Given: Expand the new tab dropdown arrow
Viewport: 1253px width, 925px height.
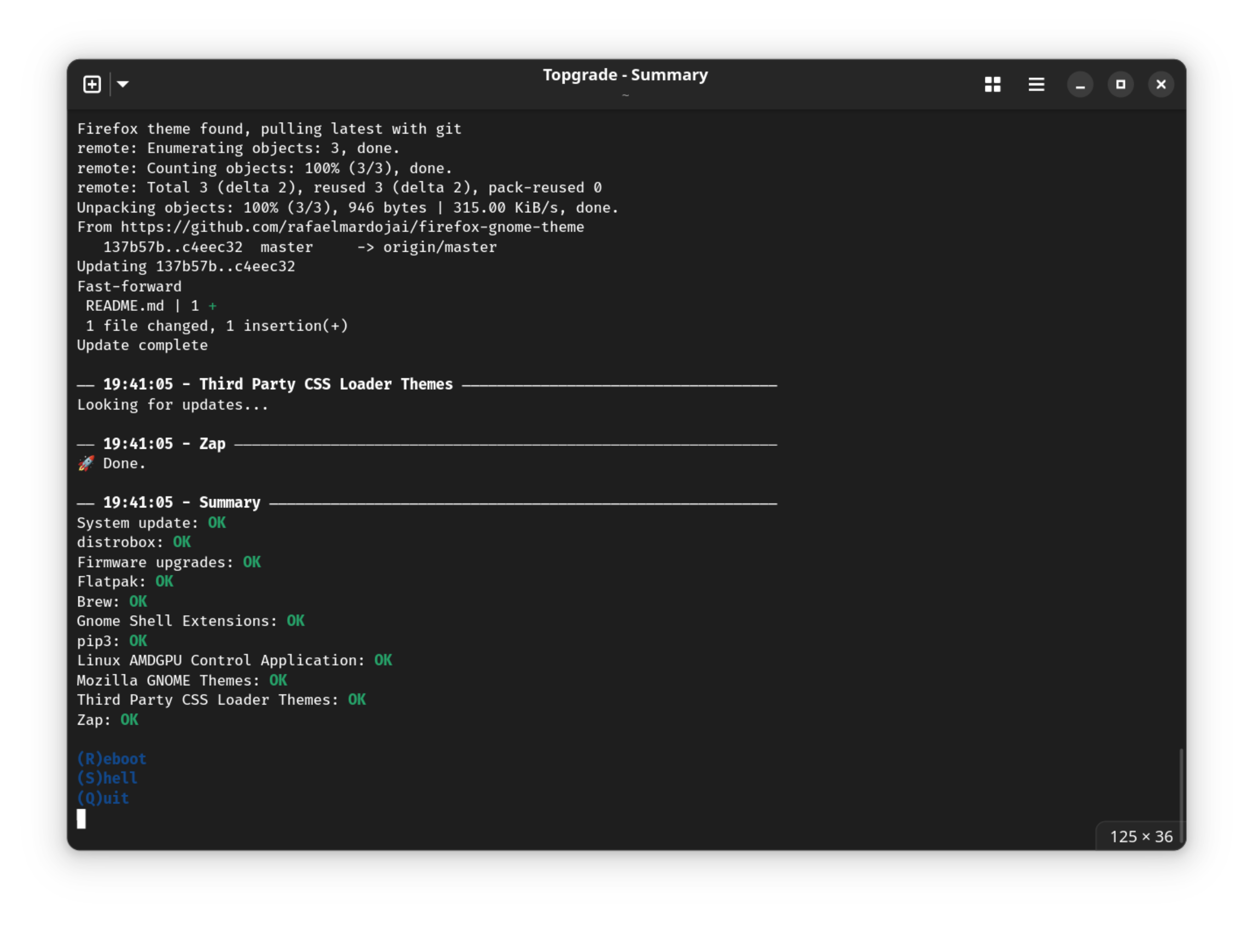Looking at the screenshot, I should [123, 84].
